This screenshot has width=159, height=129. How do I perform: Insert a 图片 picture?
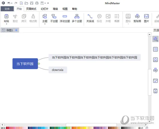click(147, 18)
